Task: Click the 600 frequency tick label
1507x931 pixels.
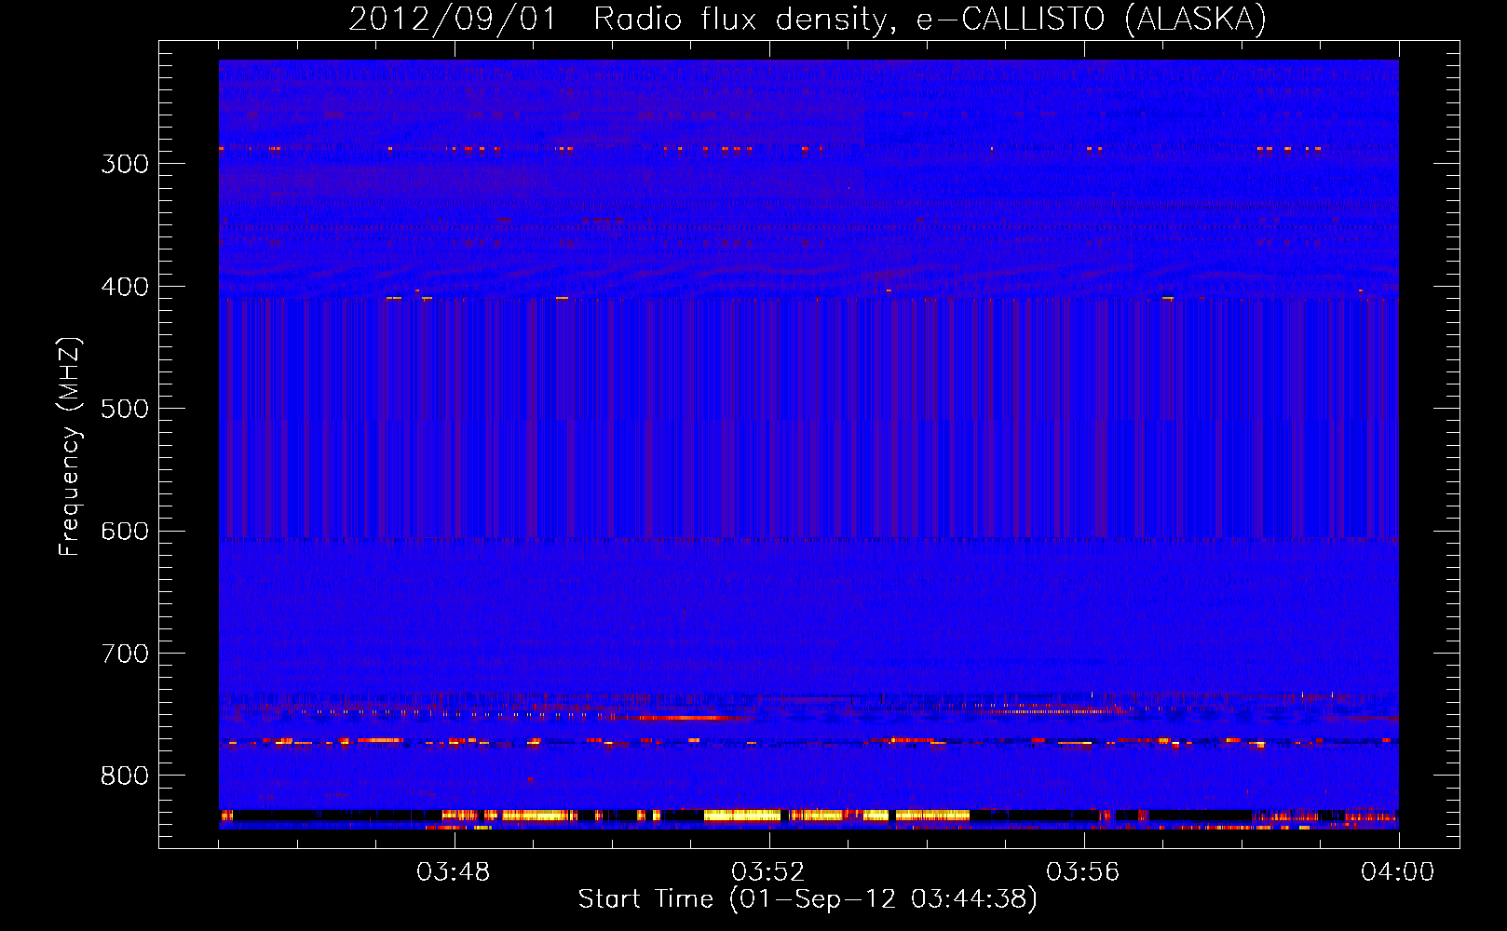Action: [x=125, y=532]
